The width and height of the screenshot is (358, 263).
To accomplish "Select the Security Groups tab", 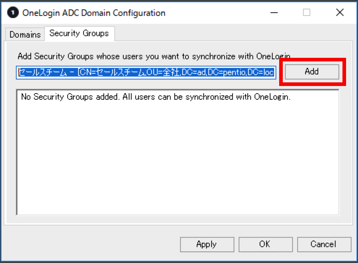I will [x=79, y=34].
